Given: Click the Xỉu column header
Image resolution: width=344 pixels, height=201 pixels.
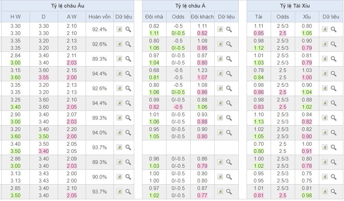Looking at the screenshot, I should pos(307,16).
